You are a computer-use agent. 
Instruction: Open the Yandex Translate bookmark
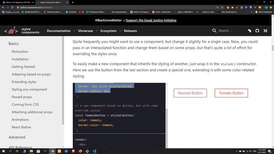pos(53,12)
